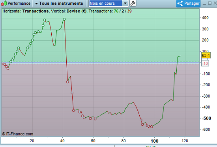The height and width of the screenshot is (147, 217).
Task: Click the 20 label on horizontal axis
Action: [x=32, y=141]
